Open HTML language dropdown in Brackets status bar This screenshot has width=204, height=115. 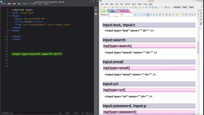(x=76, y=113)
